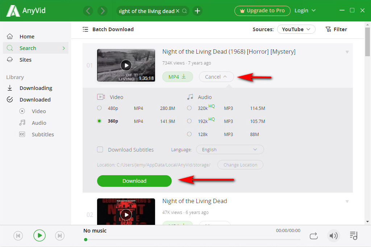Click Change Location button
This screenshot has height=247, width=371.
click(x=240, y=165)
